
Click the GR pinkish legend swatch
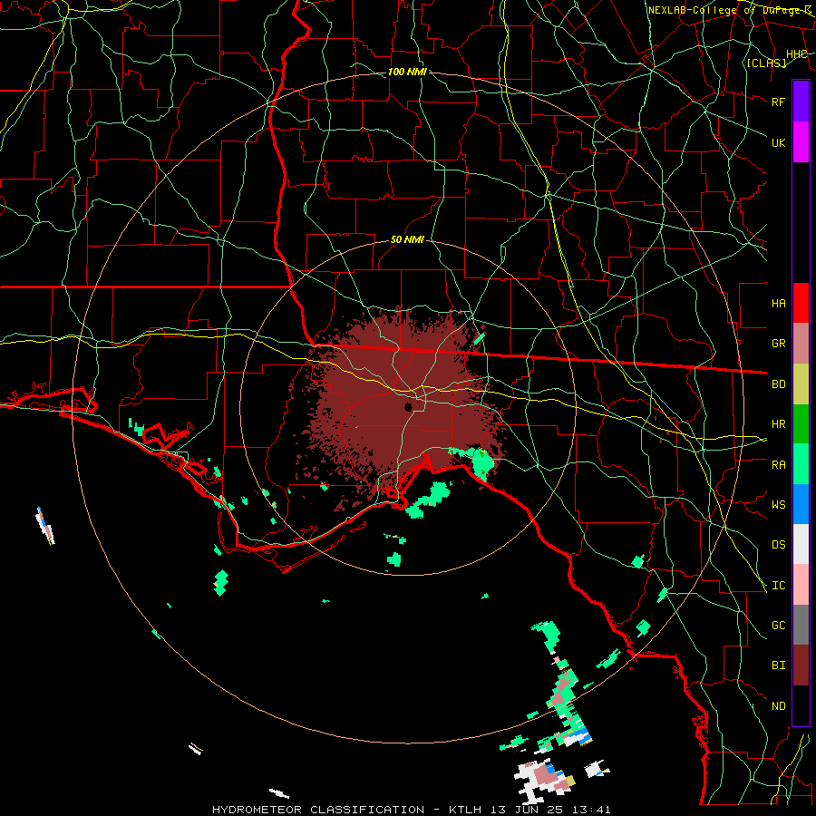pyautogui.click(x=801, y=344)
